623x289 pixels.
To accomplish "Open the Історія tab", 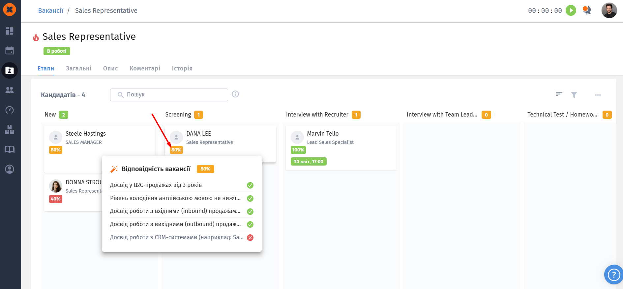I will pos(182,68).
